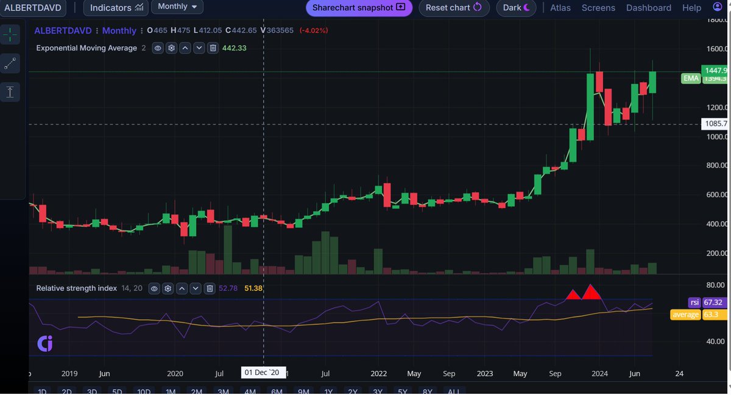Set the range to 5Y

click(402, 391)
